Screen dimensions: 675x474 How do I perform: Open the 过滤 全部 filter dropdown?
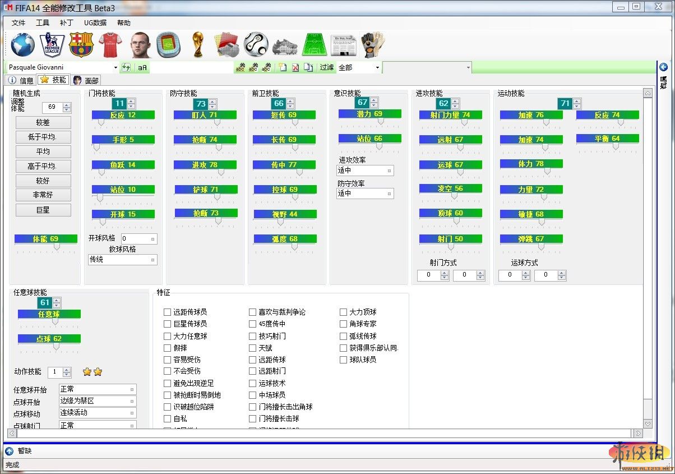[377, 67]
